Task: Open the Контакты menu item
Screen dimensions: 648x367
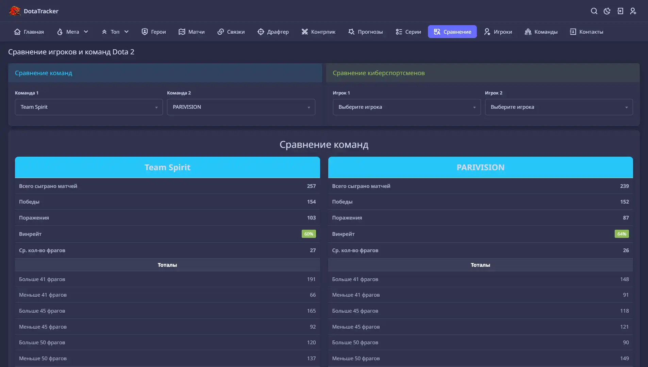Action: click(586, 32)
